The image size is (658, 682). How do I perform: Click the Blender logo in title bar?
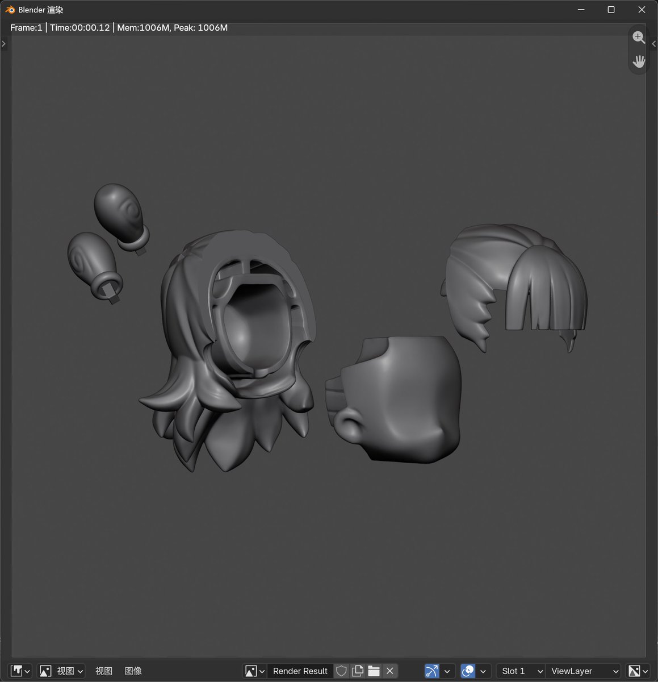[10, 10]
